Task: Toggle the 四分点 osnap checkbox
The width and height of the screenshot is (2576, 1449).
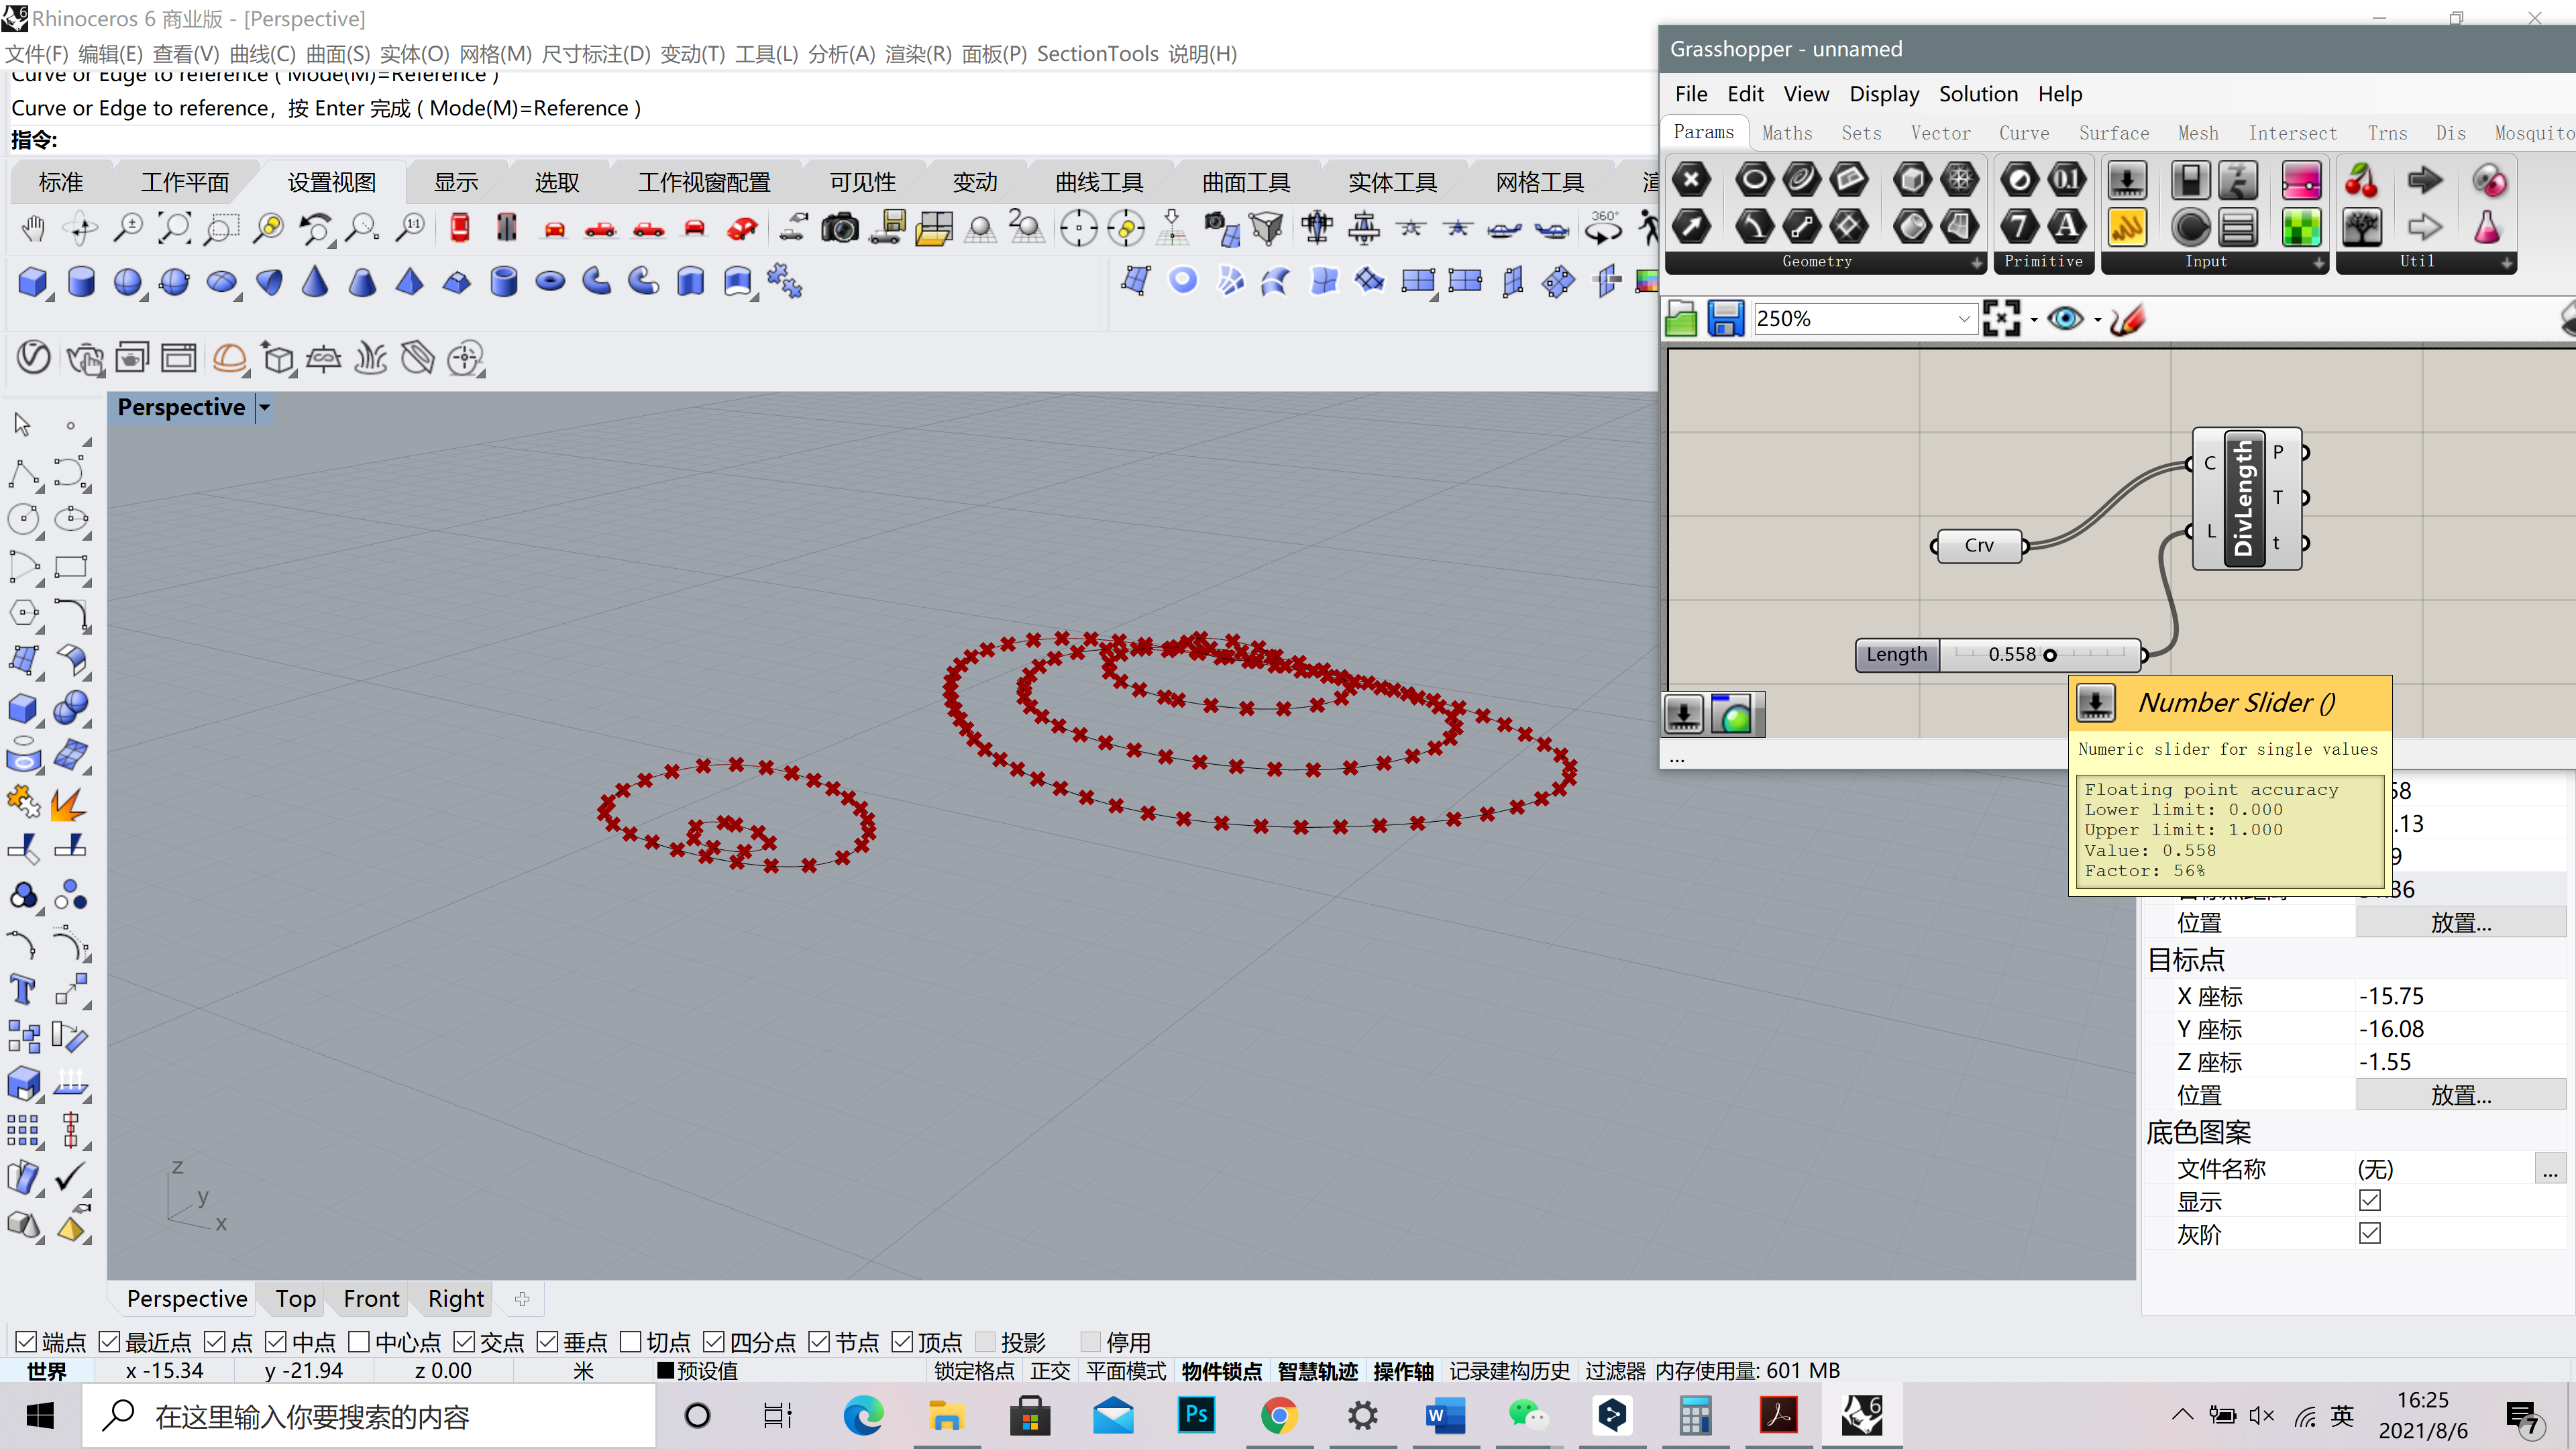Action: pyautogui.click(x=714, y=1341)
